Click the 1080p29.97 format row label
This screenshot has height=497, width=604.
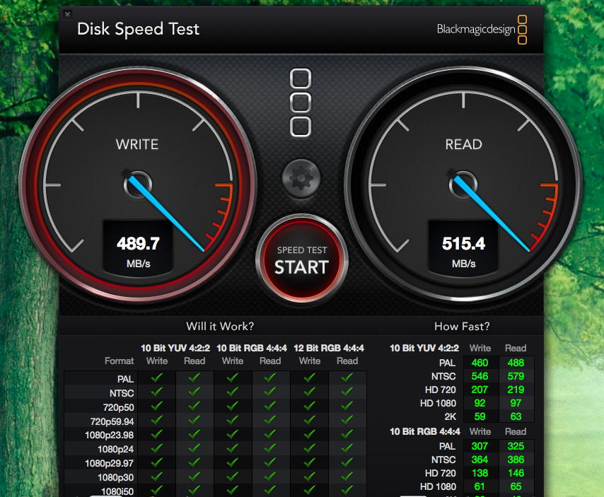point(110,464)
